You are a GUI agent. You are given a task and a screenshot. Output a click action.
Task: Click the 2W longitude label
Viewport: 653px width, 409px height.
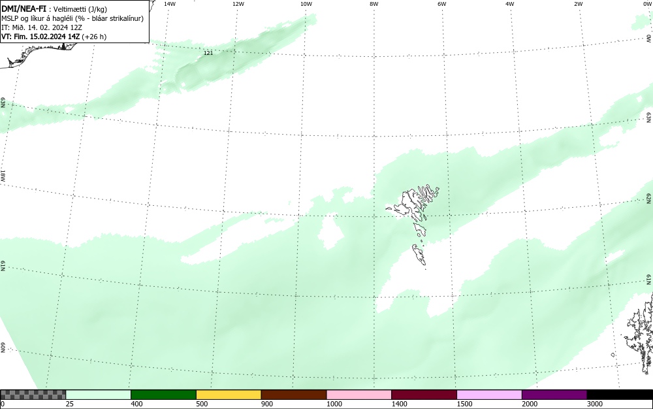[578, 4]
